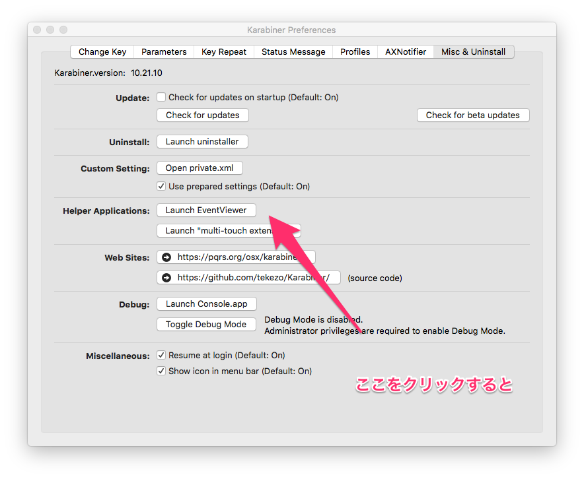Enable Check for updates on startup
The width and height of the screenshot is (584, 479).
[x=161, y=97]
